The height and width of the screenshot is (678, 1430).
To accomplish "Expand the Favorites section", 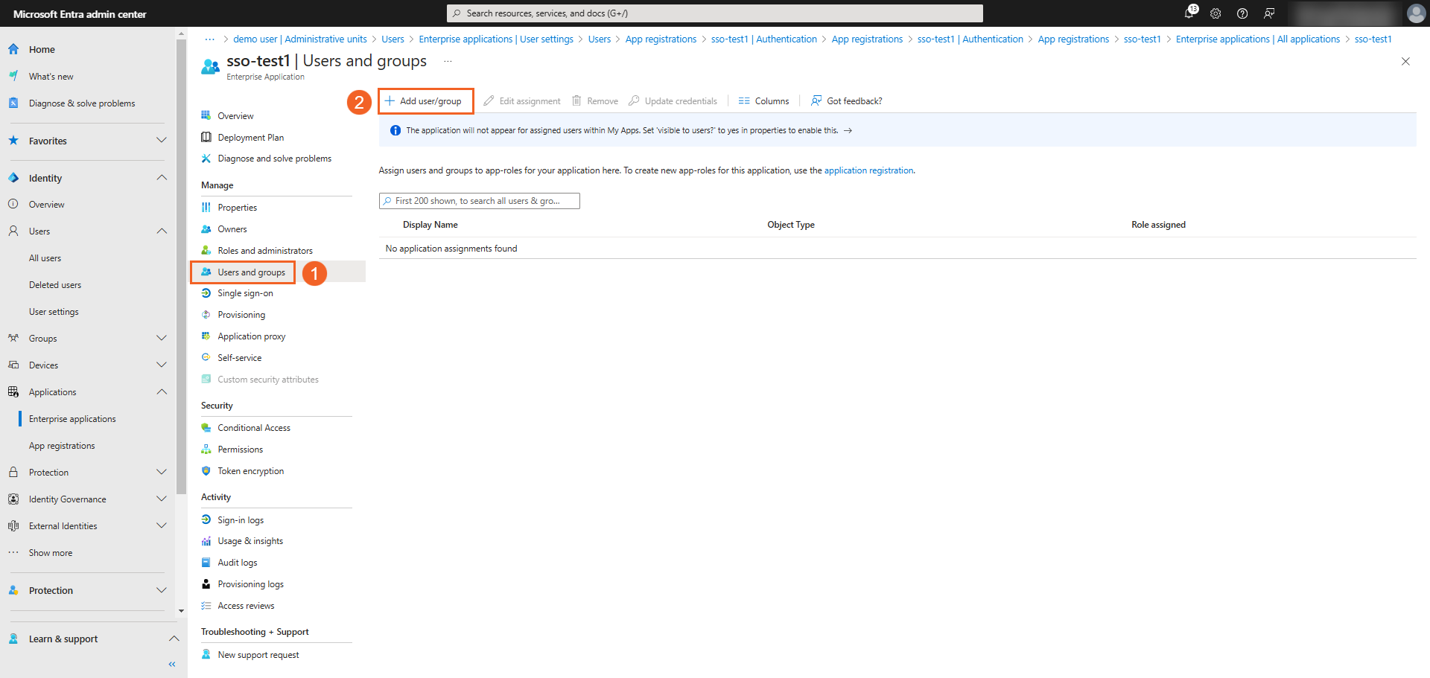I will coord(162,141).
